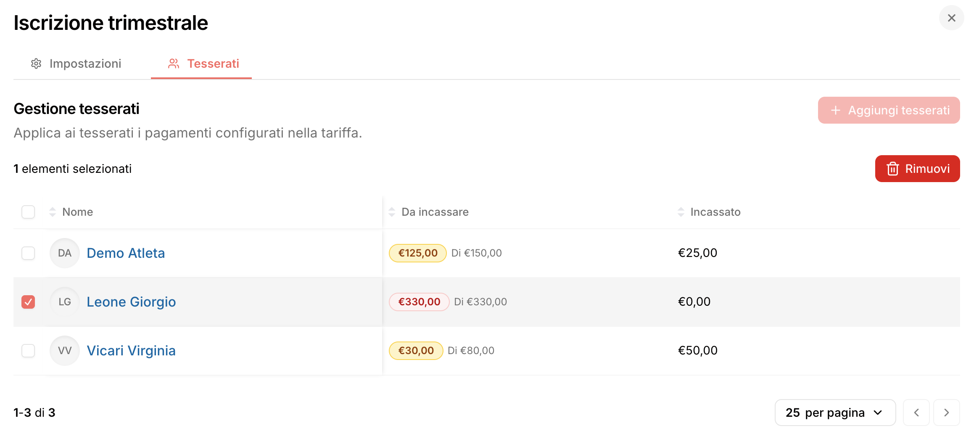Tick the Vicari Virginia row checkbox
966x434 pixels.
pos(28,351)
